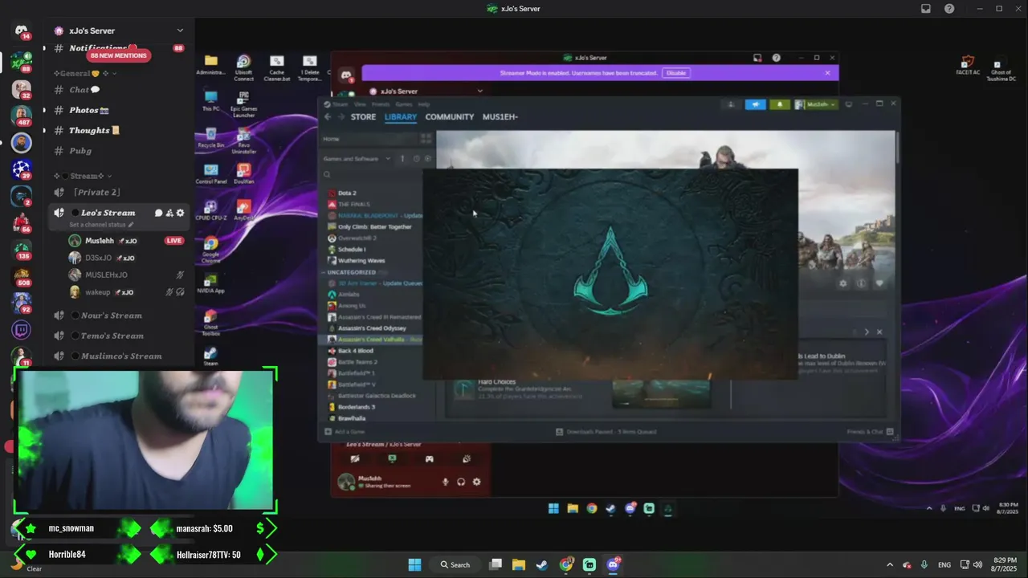This screenshot has width=1028, height=578.
Task: Open user settings gear in streamed Discord
Action: click(x=476, y=482)
